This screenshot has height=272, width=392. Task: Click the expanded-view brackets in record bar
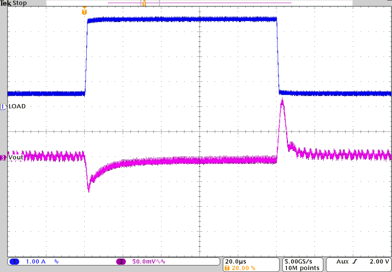(x=150, y=4)
